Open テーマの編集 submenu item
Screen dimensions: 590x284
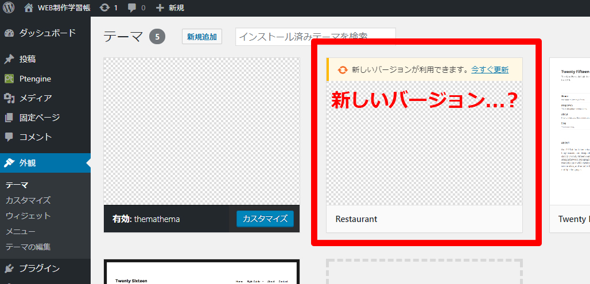[x=28, y=247]
